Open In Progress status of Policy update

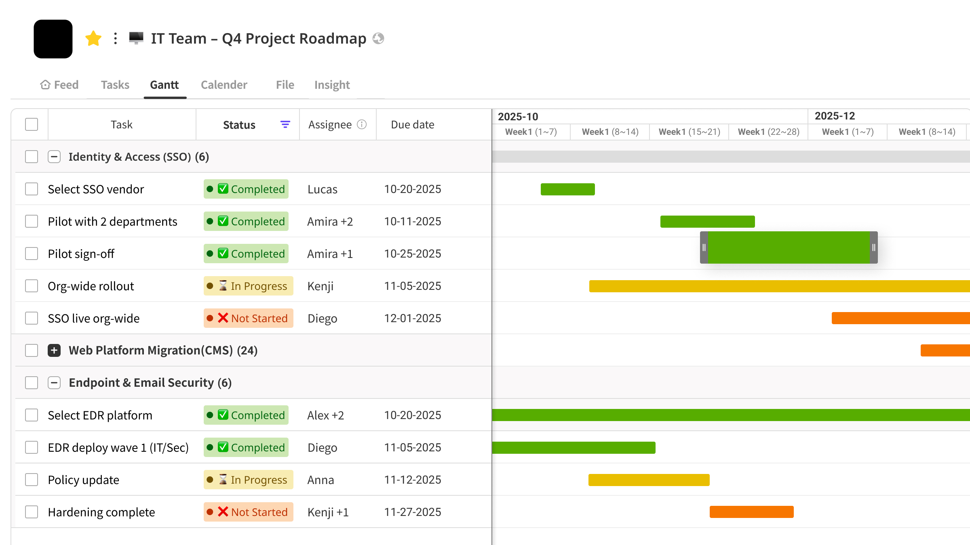pos(249,480)
